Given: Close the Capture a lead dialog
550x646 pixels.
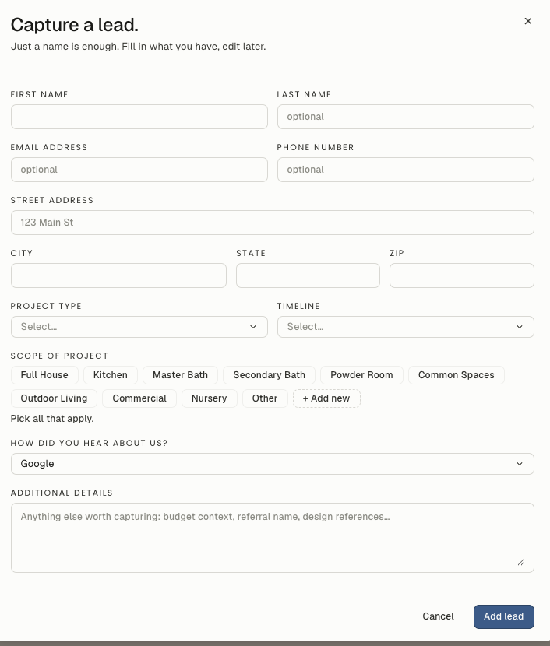Looking at the screenshot, I should pos(527,21).
